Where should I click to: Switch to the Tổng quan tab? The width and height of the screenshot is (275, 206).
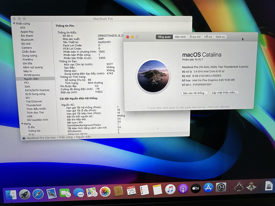(x=164, y=37)
